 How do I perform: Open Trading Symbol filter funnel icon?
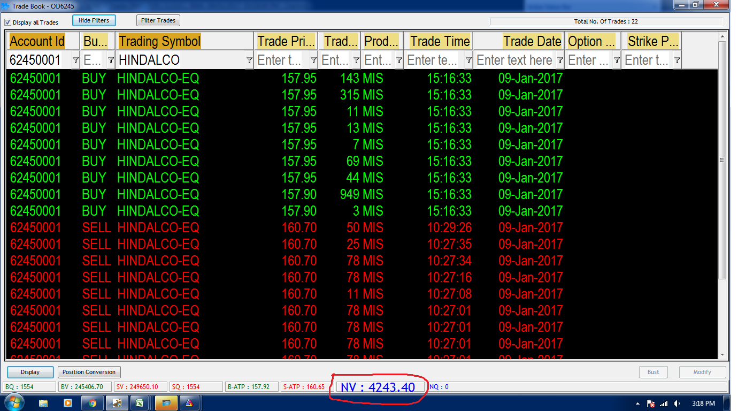pos(249,60)
